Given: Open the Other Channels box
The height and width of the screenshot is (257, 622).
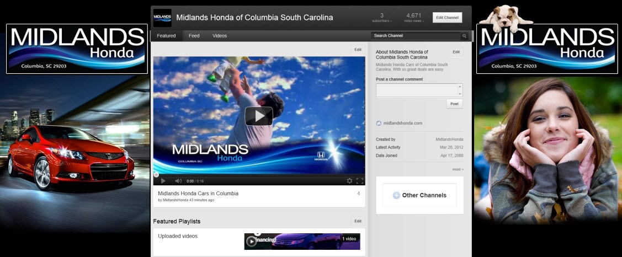Looking at the screenshot, I should point(419,195).
